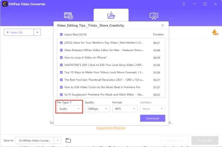
Task: Uncheck Top 10 Ways Cinematic video item
Action: pyautogui.click(x=61, y=72)
